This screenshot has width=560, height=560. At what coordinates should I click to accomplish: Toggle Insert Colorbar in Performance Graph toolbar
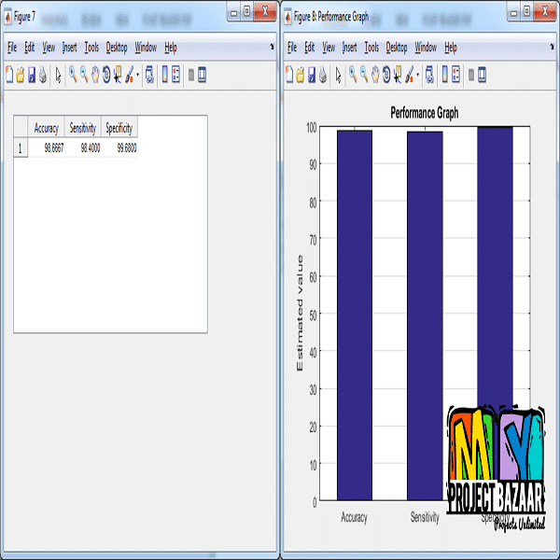[442, 76]
